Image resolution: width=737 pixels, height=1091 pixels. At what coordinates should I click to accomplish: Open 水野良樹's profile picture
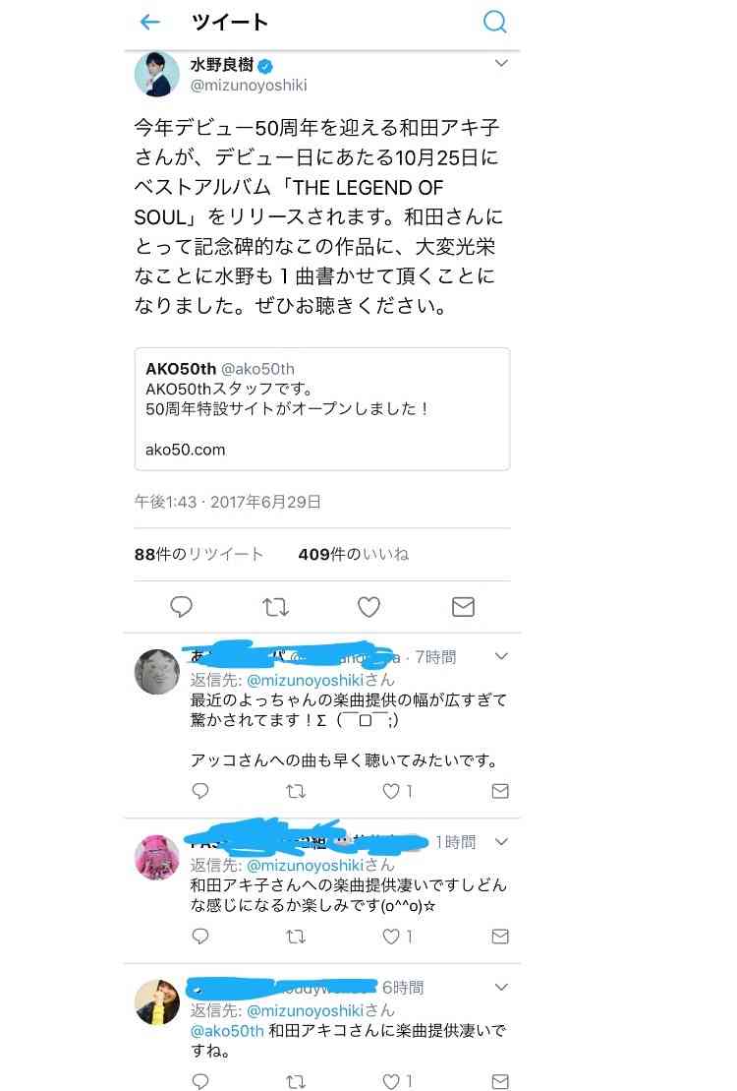pos(156,74)
